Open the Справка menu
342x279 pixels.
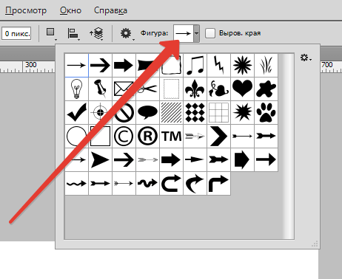(110, 10)
